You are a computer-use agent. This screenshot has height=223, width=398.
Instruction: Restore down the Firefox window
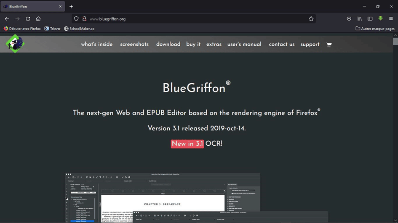[x=378, y=6]
